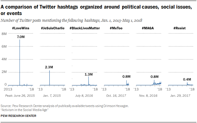This screenshot has height=123, width=197.
Task: Click the 6M y-axis label
Action: (x=4, y=46)
